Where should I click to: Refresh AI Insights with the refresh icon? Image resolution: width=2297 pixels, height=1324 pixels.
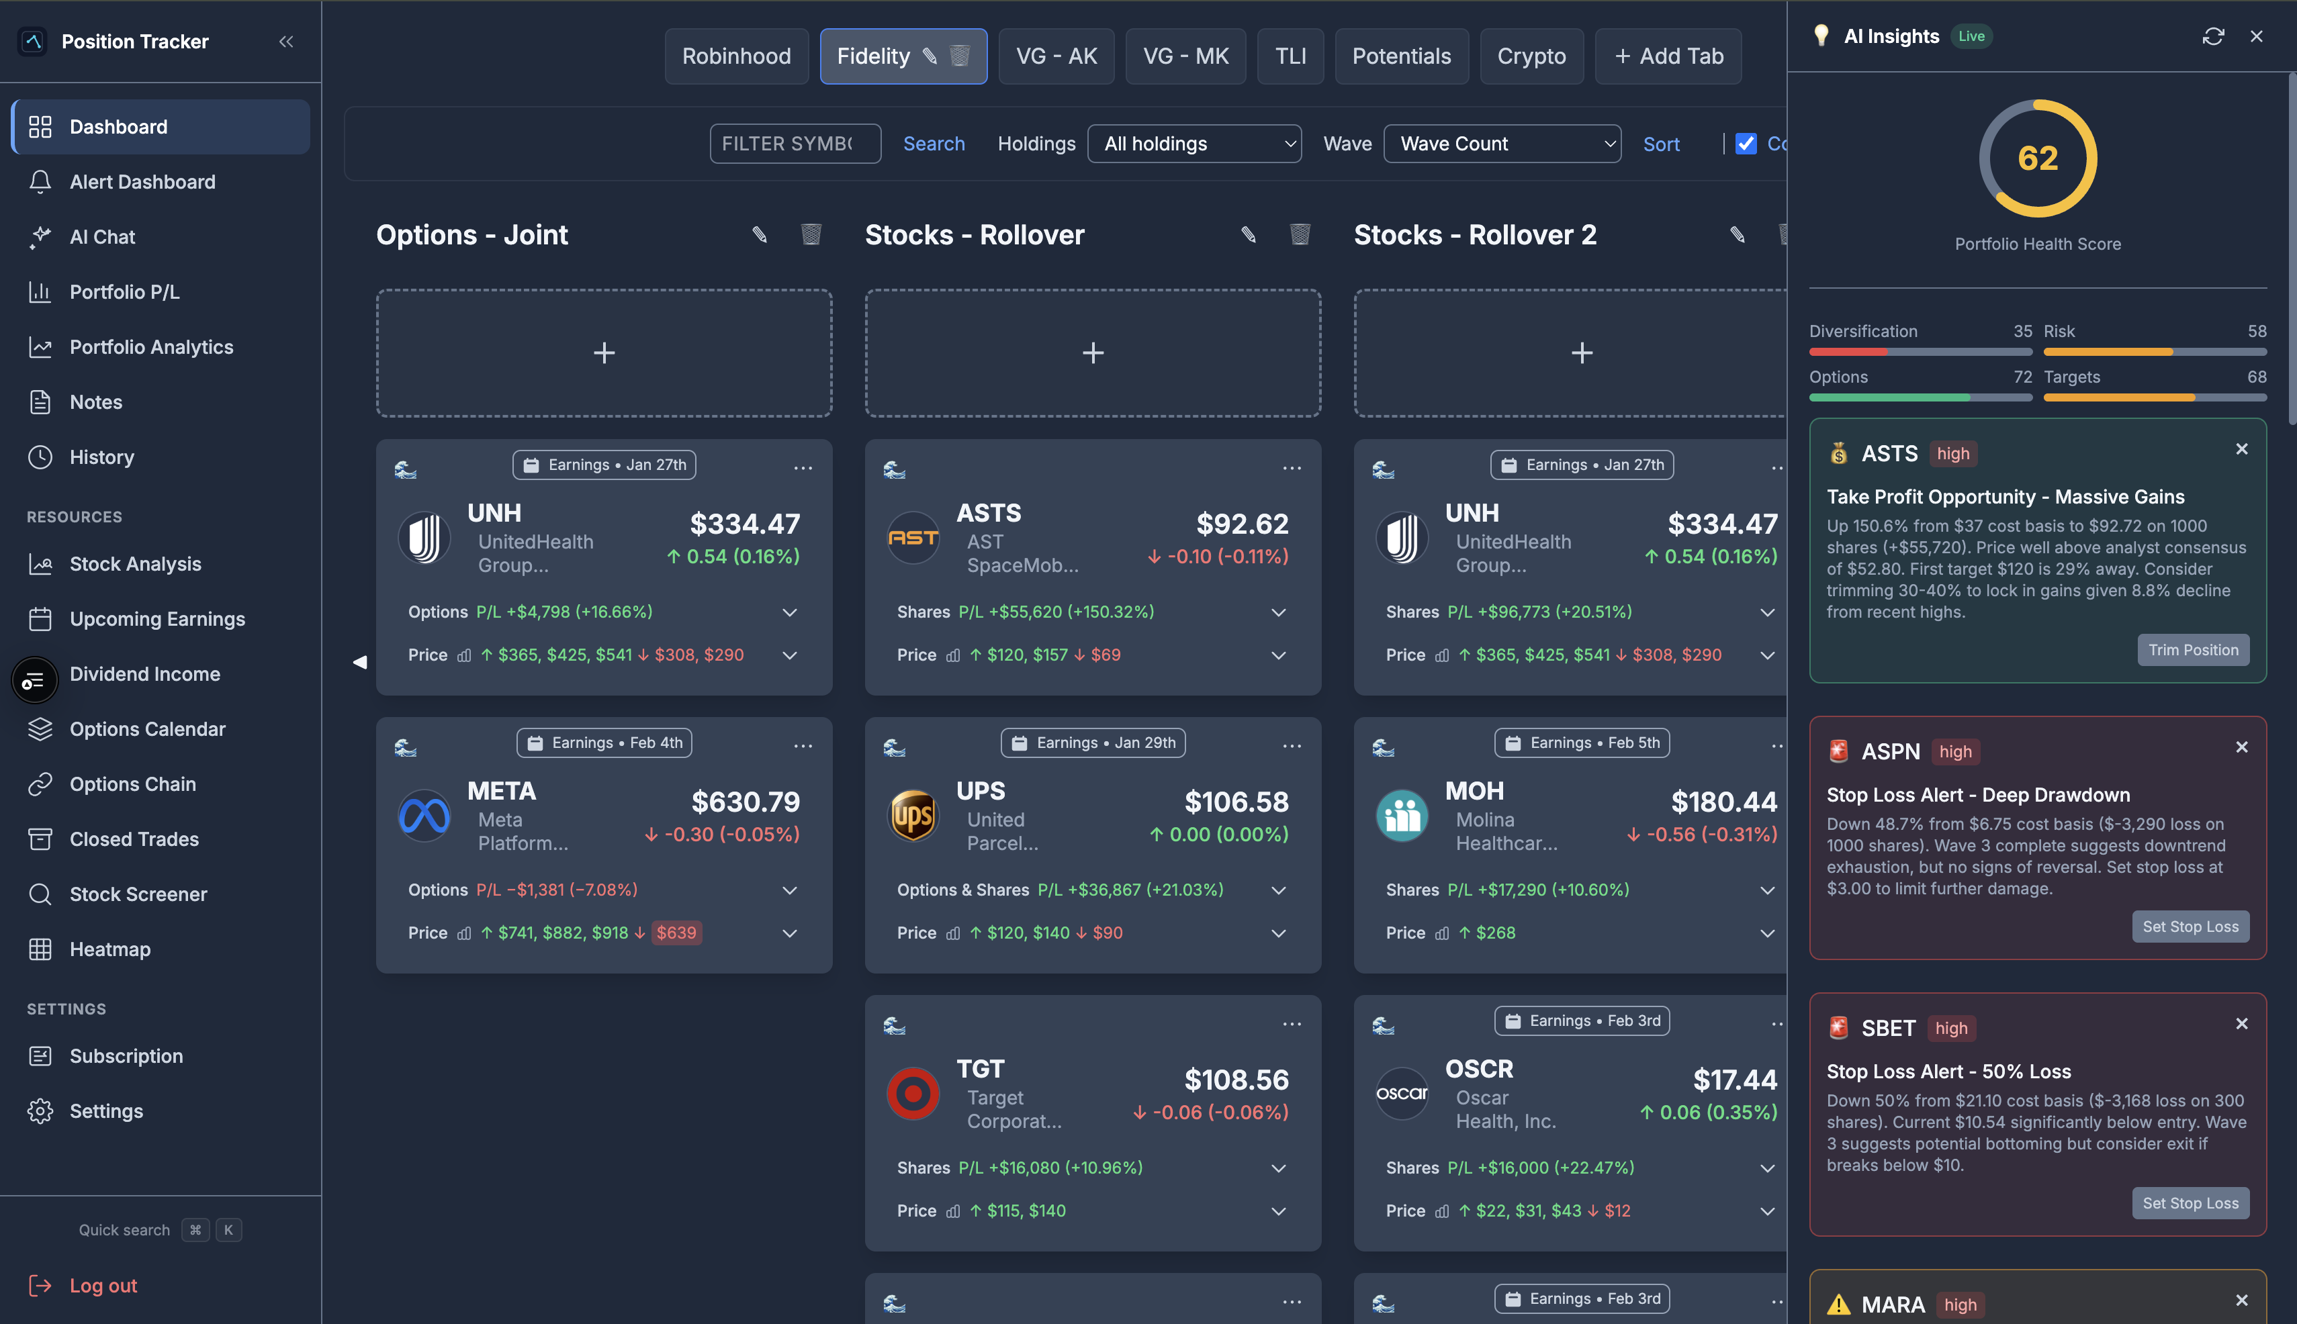pos(2213,36)
